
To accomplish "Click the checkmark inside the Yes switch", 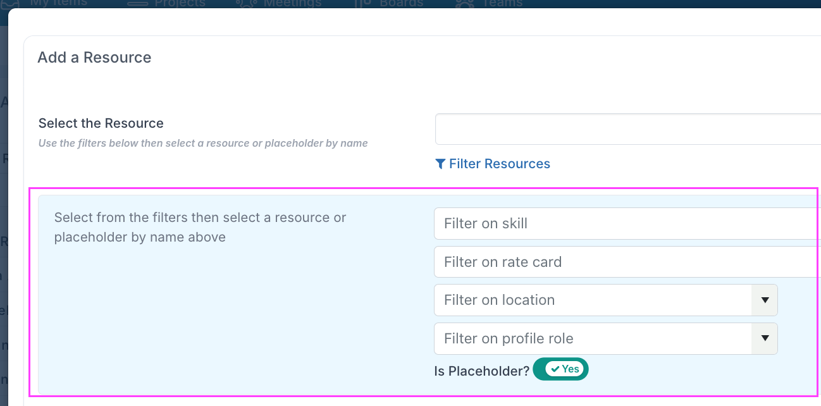I will click(x=555, y=369).
